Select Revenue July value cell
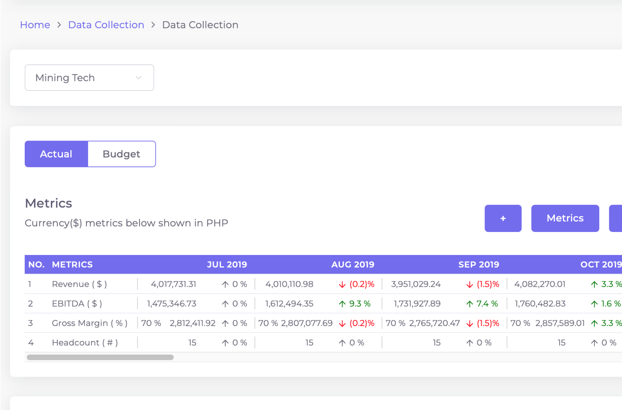The height and width of the screenshot is (410, 622). 173,284
